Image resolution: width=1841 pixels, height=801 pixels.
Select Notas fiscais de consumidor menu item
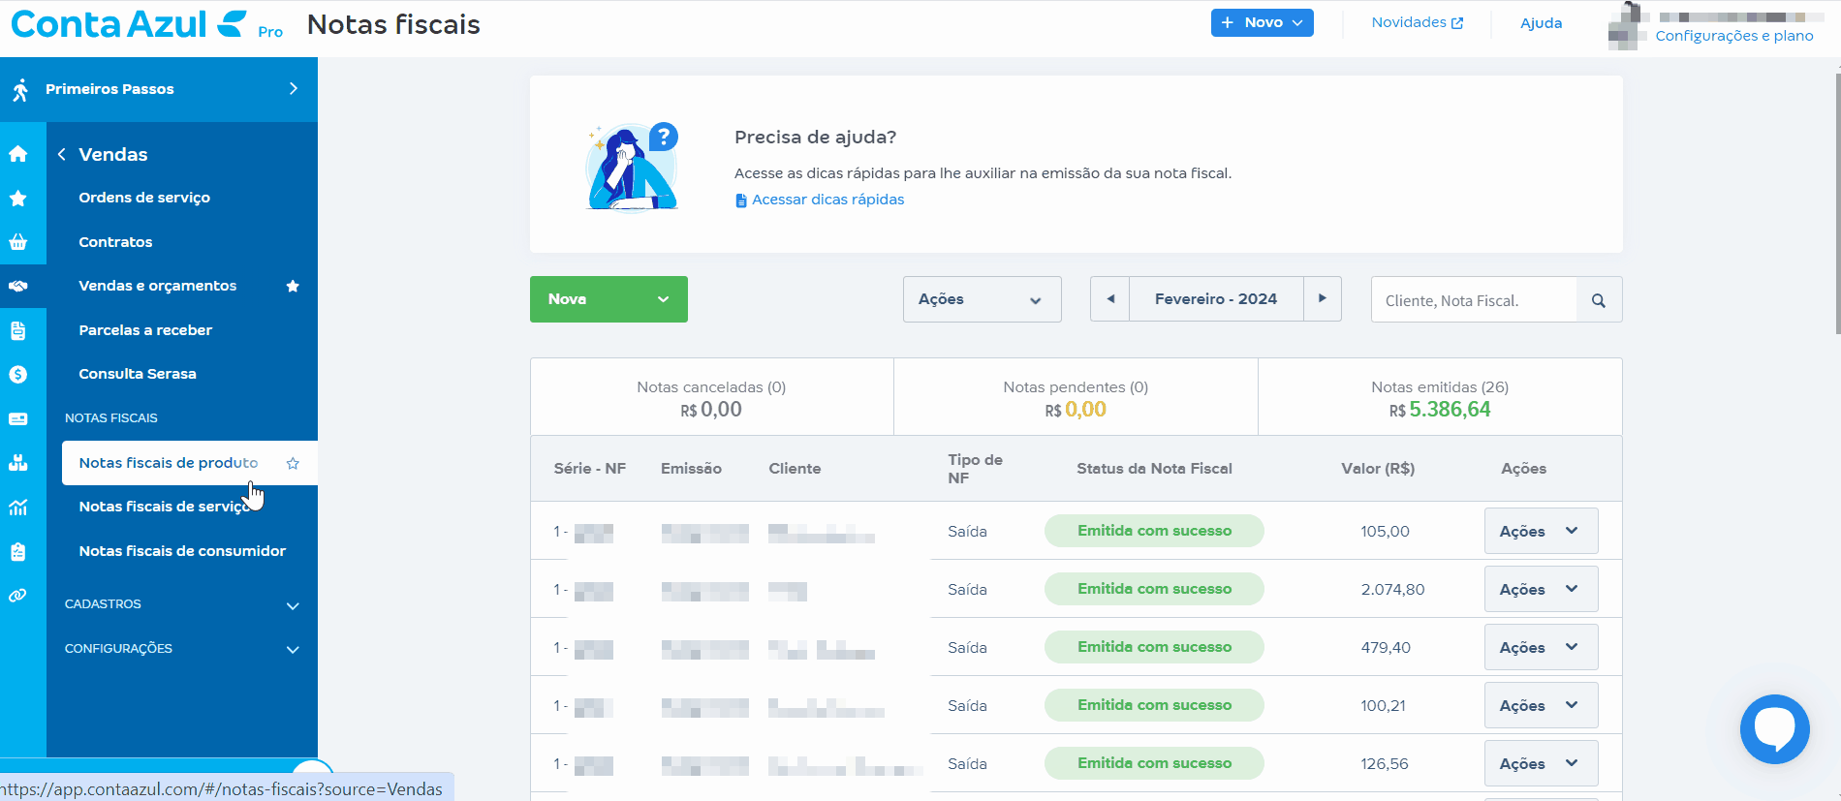click(x=182, y=551)
